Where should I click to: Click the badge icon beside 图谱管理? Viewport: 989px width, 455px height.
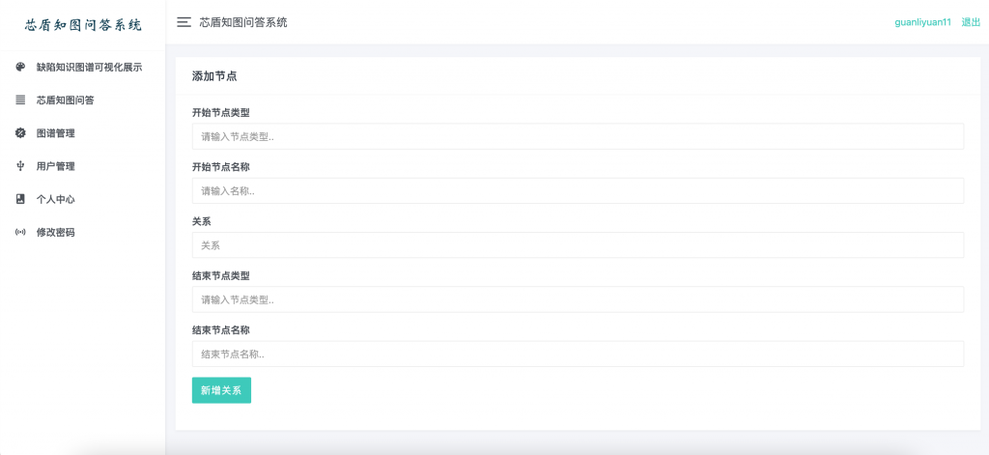tap(20, 133)
